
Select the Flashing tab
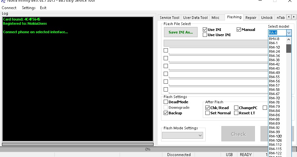tap(234, 17)
